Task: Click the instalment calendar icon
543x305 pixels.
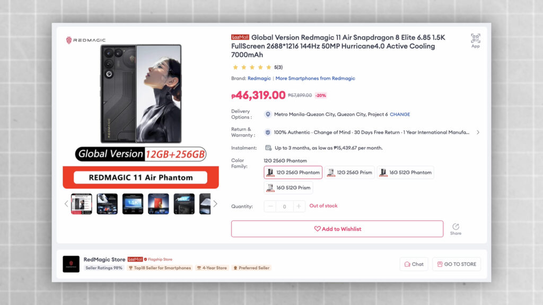Action: 268,148
